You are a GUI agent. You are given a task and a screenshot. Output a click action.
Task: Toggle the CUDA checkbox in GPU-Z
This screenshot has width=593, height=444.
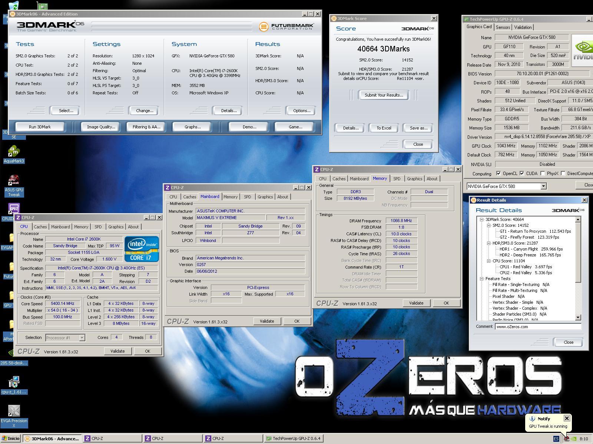(x=522, y=174)
